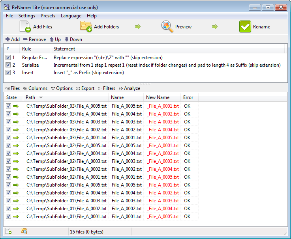Viewport: 291px width, 239px height.
Task: Move rule Down with the arrow icon
Action: [66, 39]
